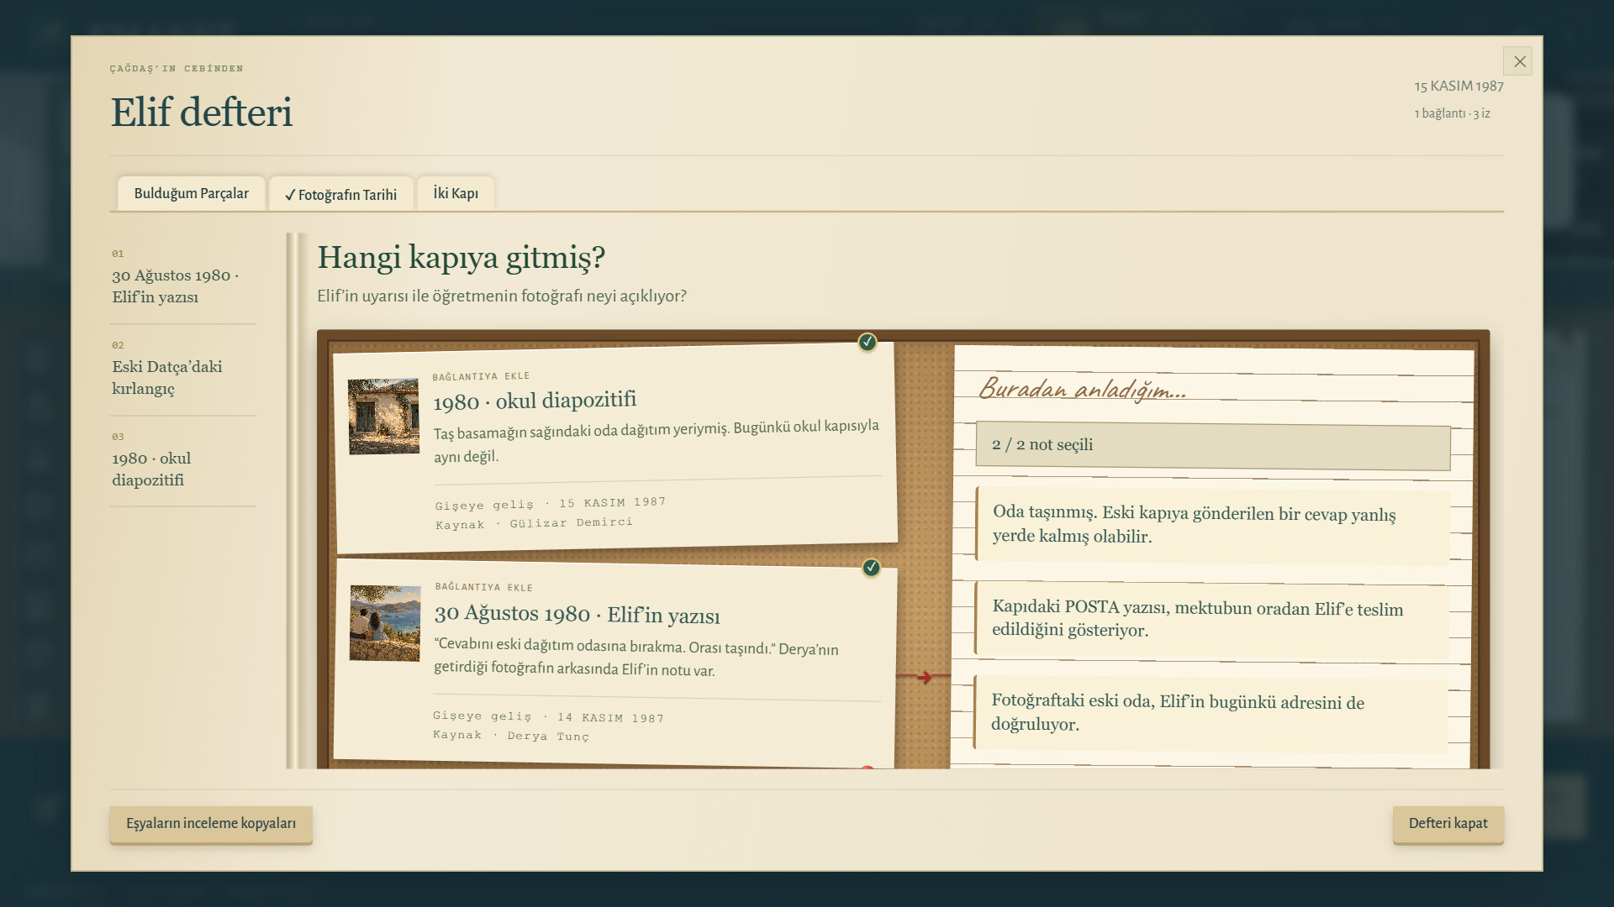The width and height of the screenshot is (1614, 907).
Task: Open sidebar entry 1980 · okul diapozitifi
Action: [x=182, y=462]
